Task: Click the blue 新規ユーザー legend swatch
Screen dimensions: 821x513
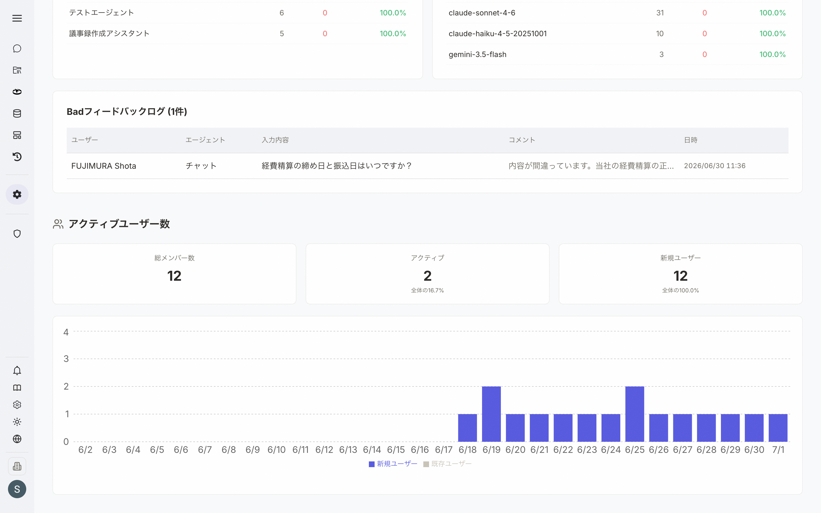Action: 371,464
